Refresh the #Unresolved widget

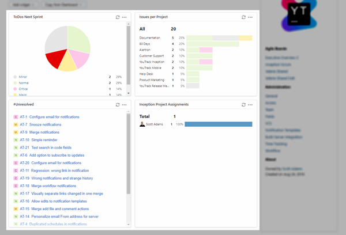pos(118,105)
